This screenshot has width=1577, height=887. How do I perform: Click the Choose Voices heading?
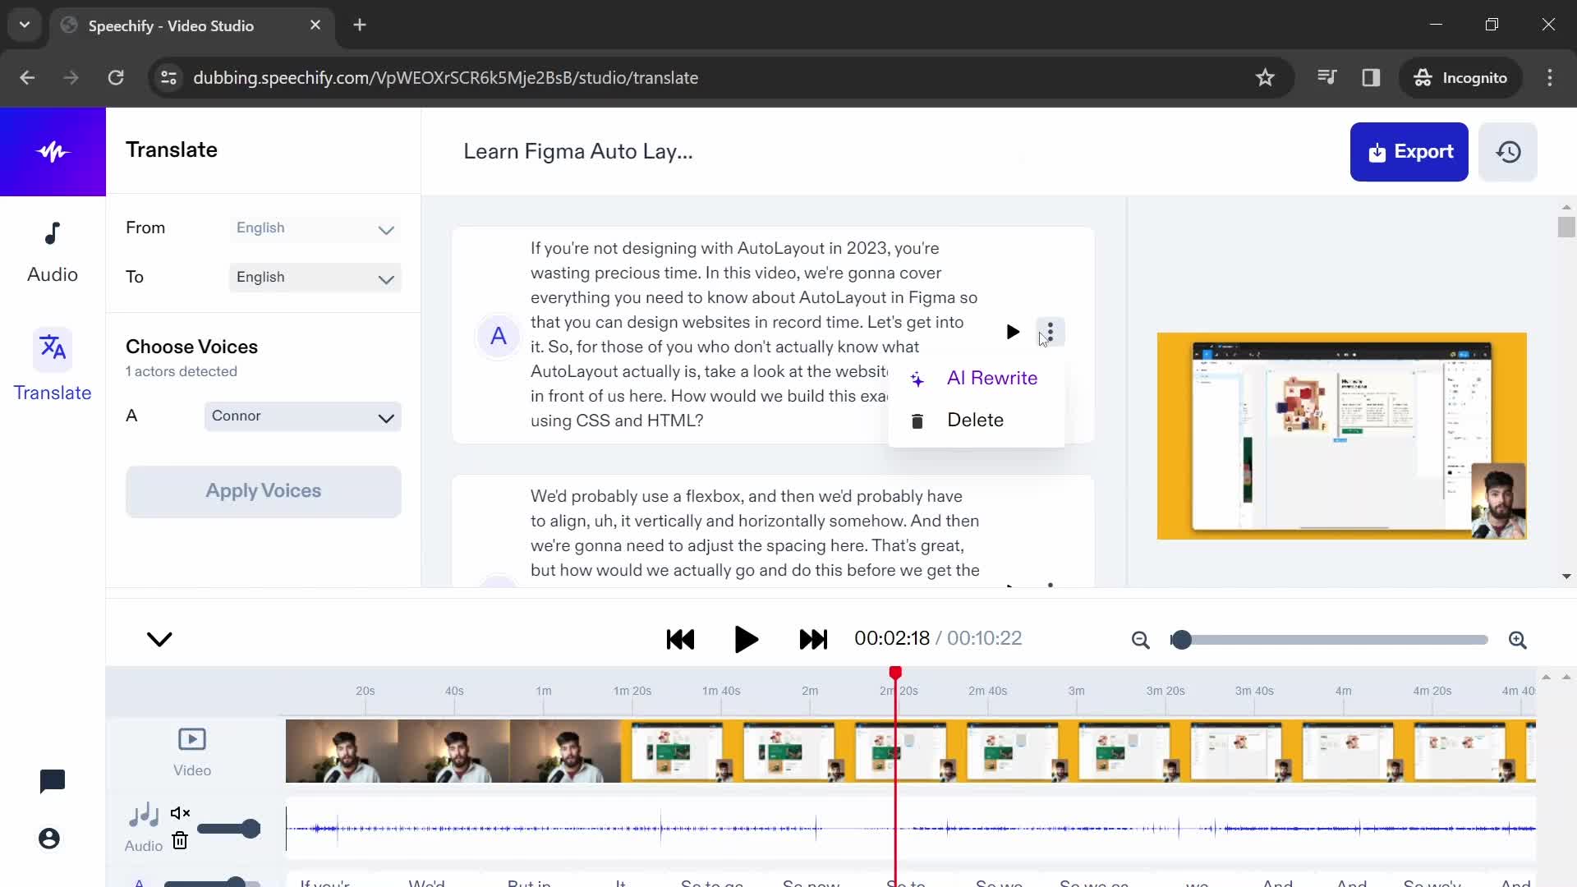191,347
